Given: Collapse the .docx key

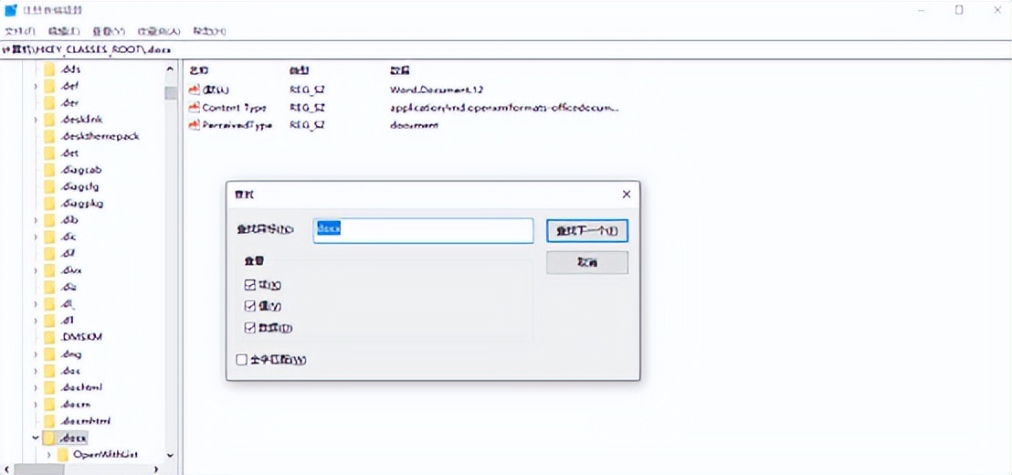Looking at the screenshot, I should 37,438.
